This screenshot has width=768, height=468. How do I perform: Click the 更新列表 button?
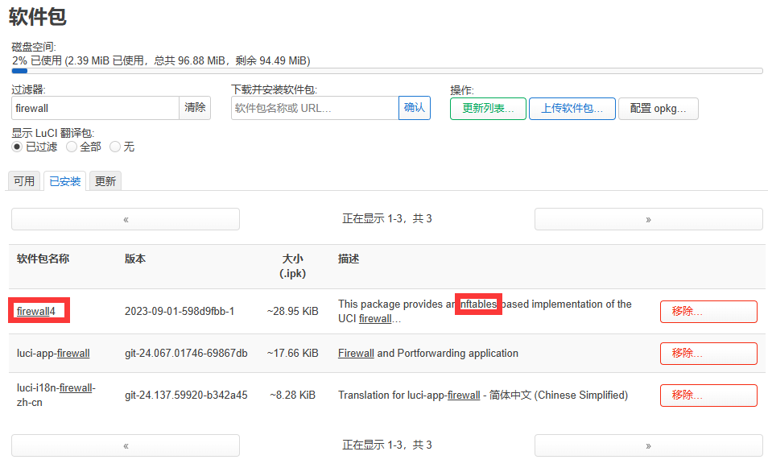tap(488, 109)
